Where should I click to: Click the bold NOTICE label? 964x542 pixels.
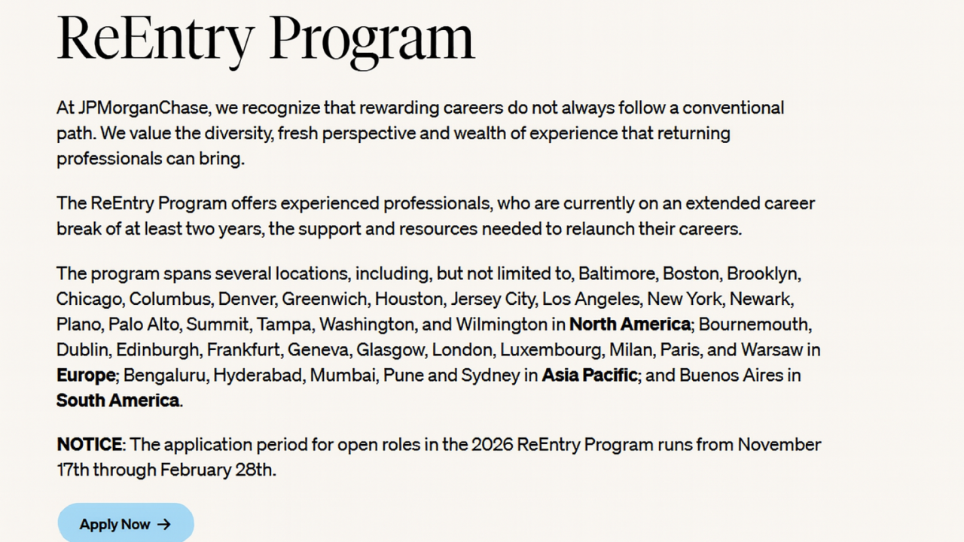89,444
